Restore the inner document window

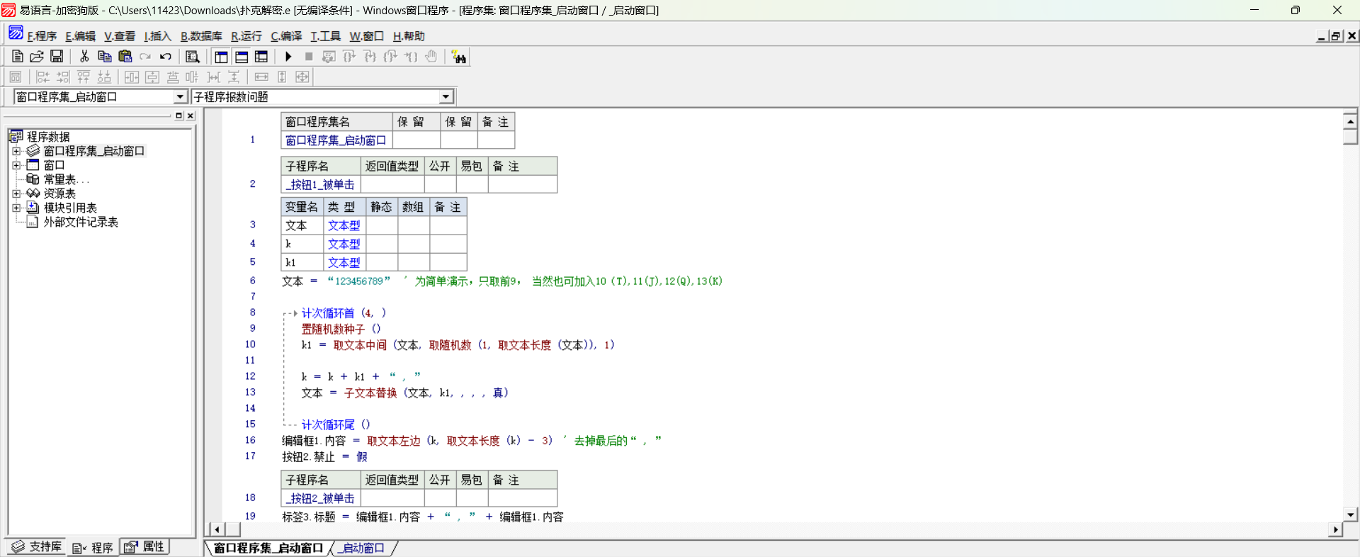[x=1337, y=36]
